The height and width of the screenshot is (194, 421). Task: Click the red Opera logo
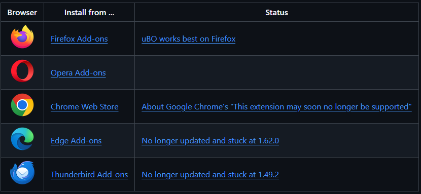click(x=22, y=71)
